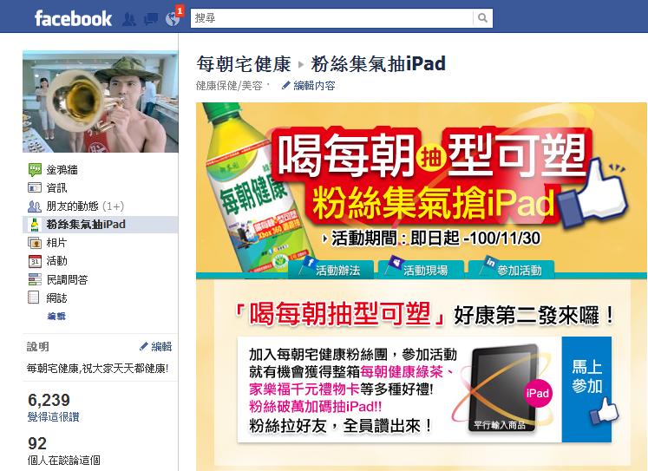Select 粉絲集氣抽iPad sidebar item

pos(101,225)
